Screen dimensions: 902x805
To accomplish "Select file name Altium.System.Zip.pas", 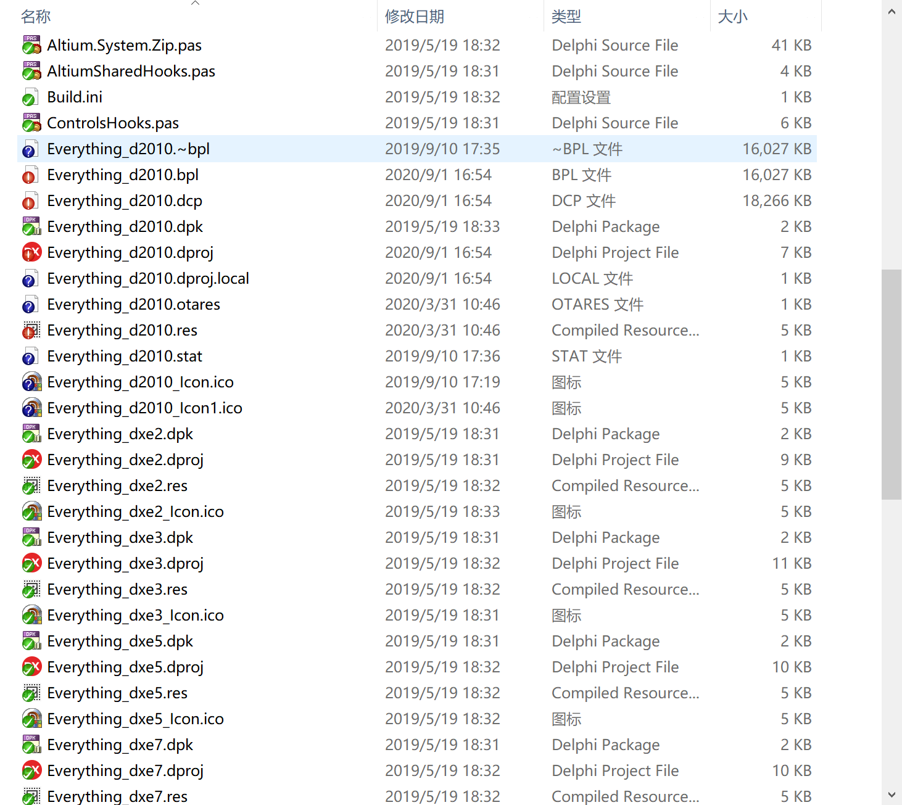I will tap(125, 45).
